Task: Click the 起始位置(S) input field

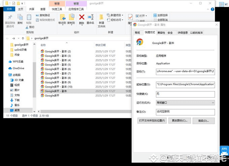Action: point(185,85)
